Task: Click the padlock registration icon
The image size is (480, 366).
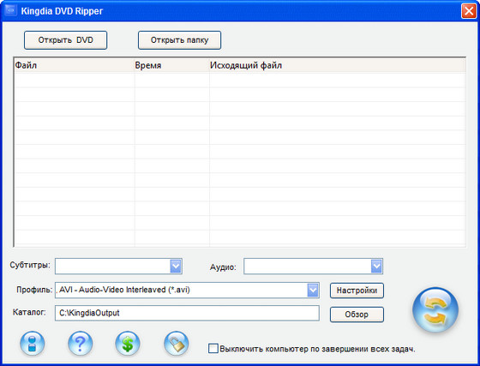Action: point(176,344)
